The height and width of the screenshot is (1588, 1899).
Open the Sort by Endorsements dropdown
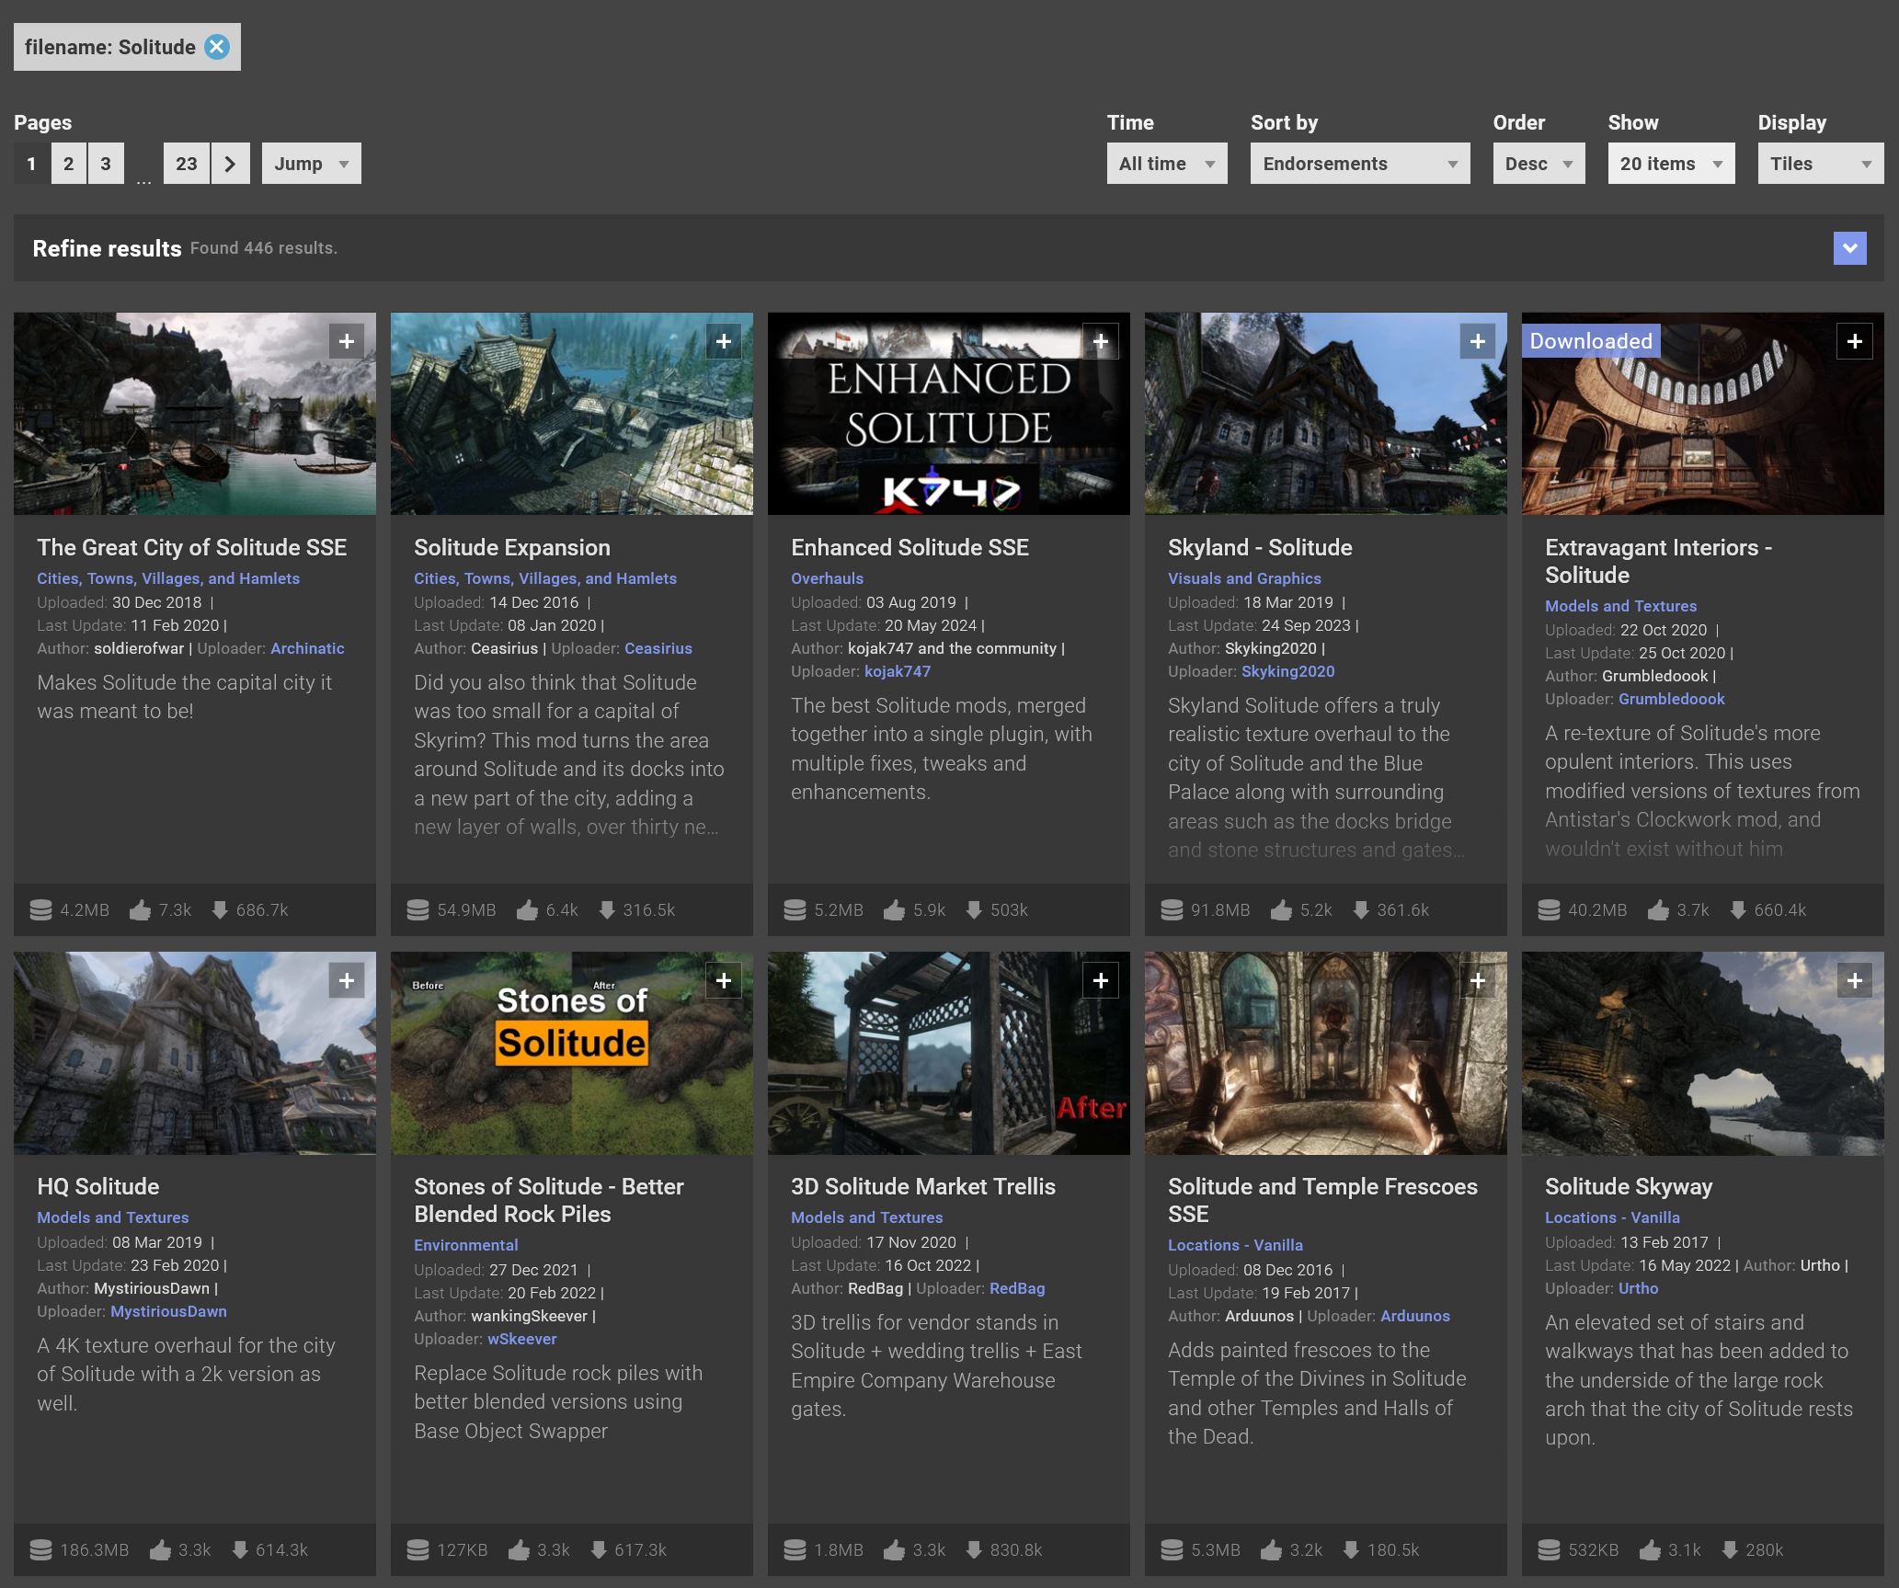(x=1359, y=164)
